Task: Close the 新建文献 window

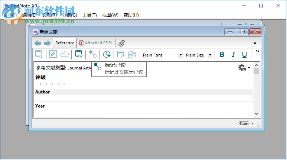Action: [x=255, y=32]
